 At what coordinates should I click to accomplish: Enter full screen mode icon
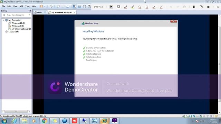[84, 6]
